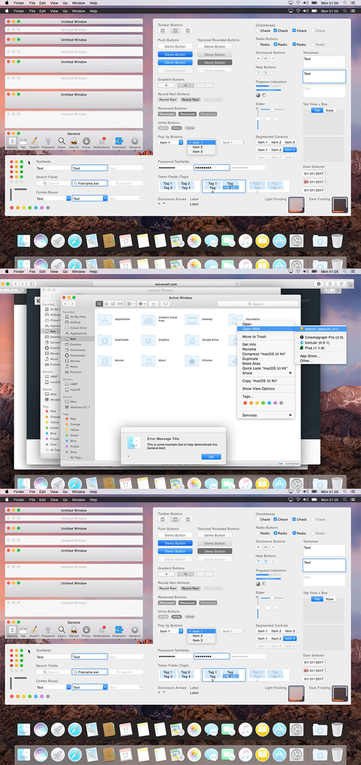Select Applications folder icon in the file grid
Viewport: 361px width, 765px height.
coord(105,320)
